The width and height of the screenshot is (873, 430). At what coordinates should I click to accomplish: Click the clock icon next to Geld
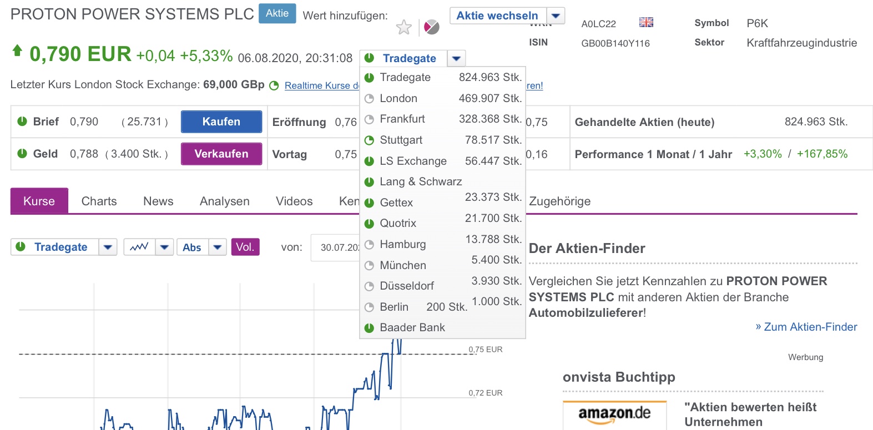tap(22, 154)
